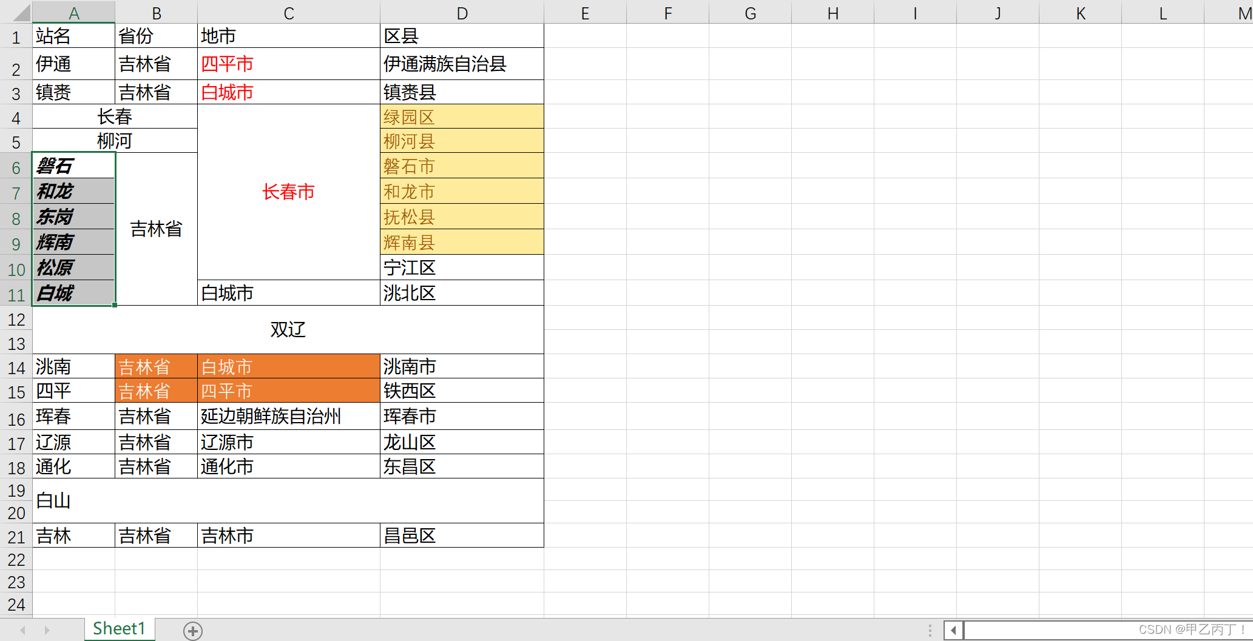Select column D header
Screen dimensions: 1253x641
tap(462, 13)
